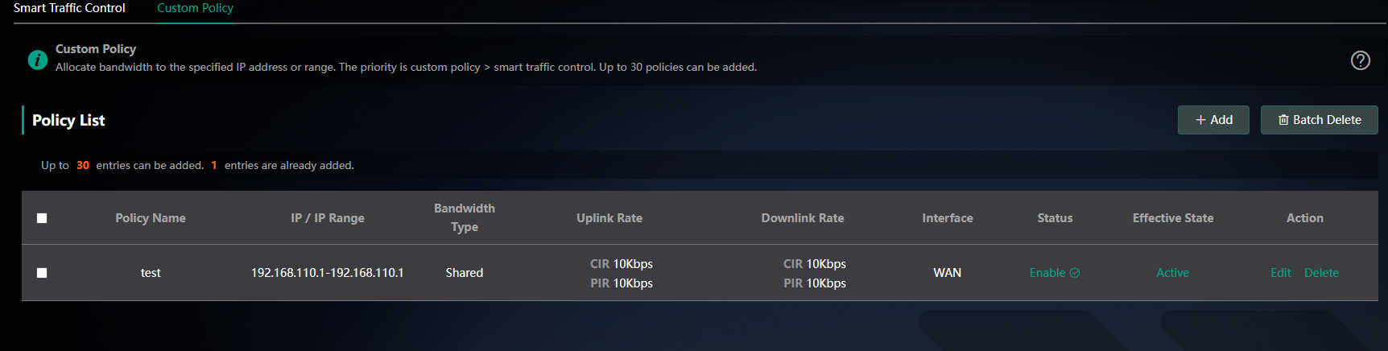
Task: Click the Active effective state text
Action: 1172,273
